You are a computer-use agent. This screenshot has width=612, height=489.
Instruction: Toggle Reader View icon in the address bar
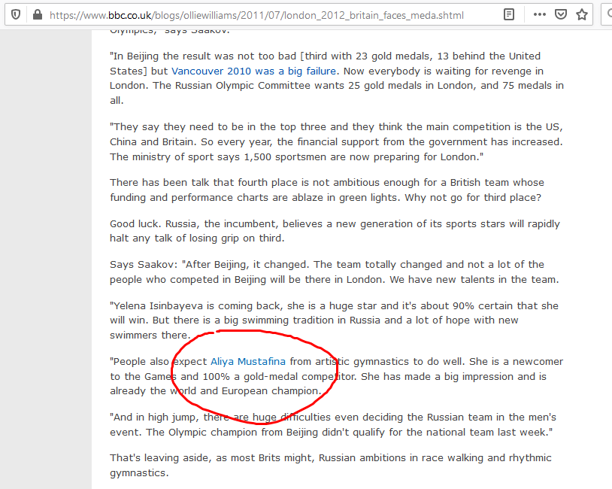(x=509, y=15)
